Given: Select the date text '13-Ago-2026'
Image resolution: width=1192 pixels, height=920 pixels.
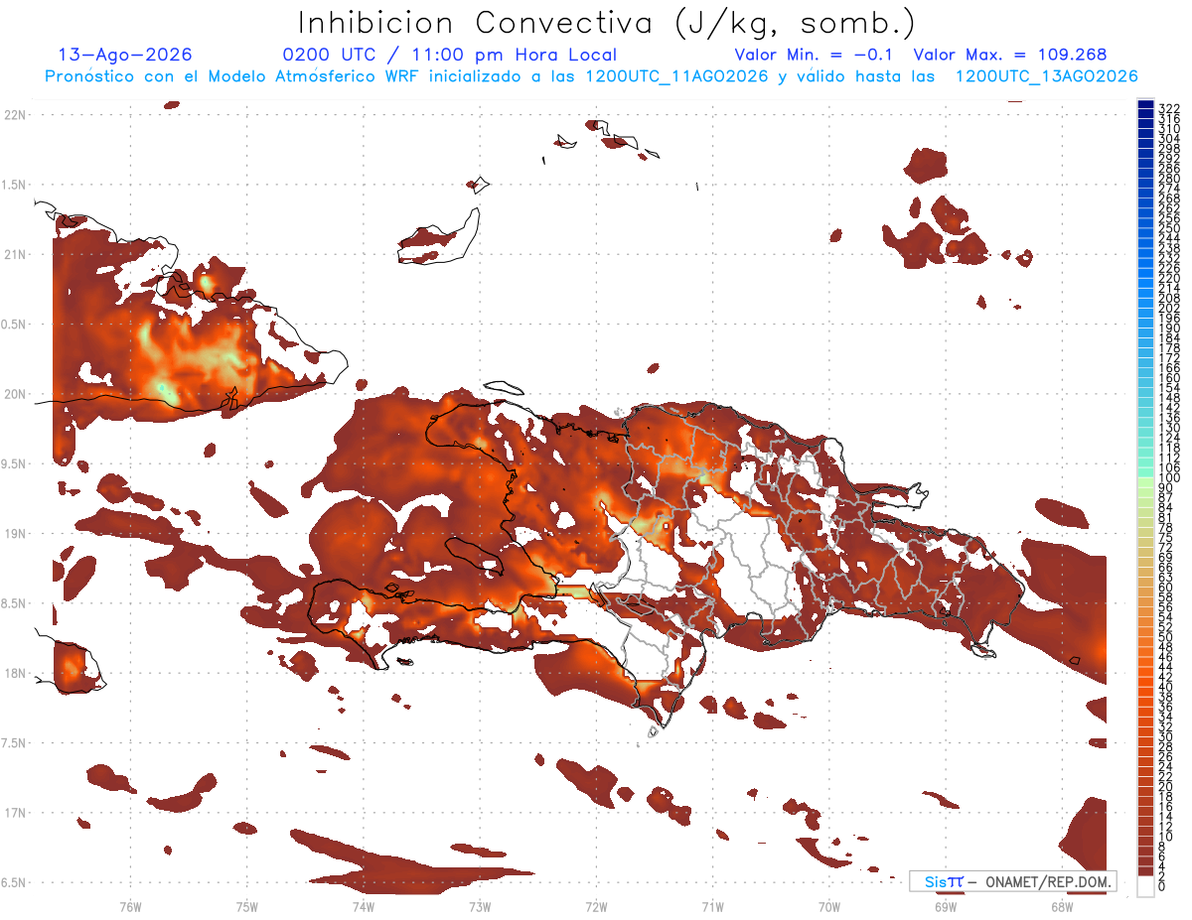Looking at the screenshot, I should [125, 55].
